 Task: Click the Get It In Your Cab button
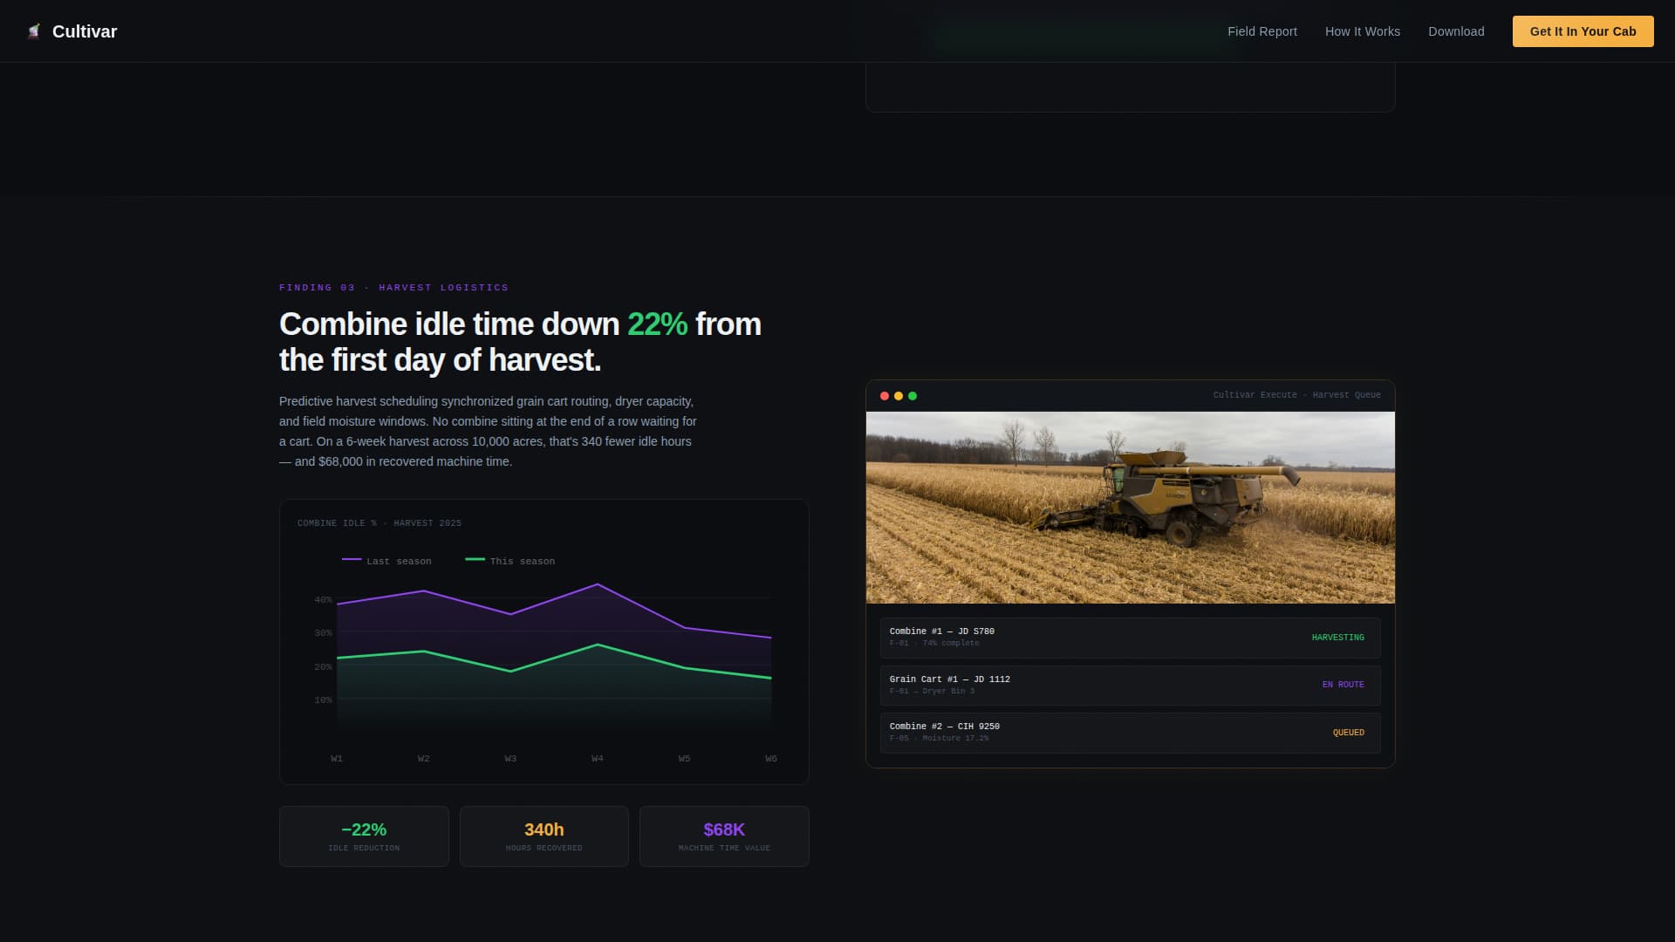click(x=1583, y=31)
